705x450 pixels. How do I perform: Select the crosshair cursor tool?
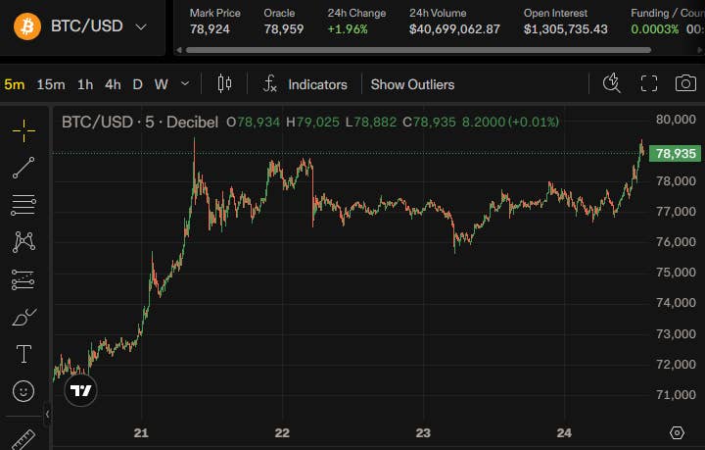23,130
